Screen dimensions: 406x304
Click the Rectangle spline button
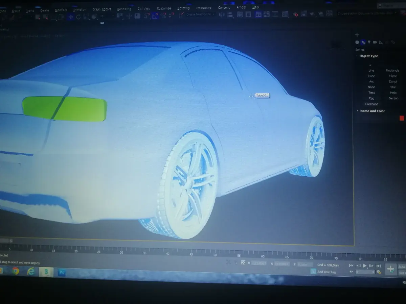(x=392, y=71)
